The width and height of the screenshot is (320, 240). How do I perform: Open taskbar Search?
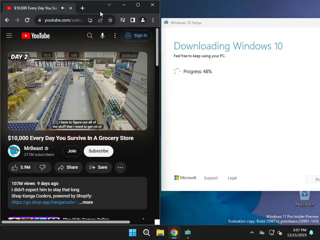point(146,232)
